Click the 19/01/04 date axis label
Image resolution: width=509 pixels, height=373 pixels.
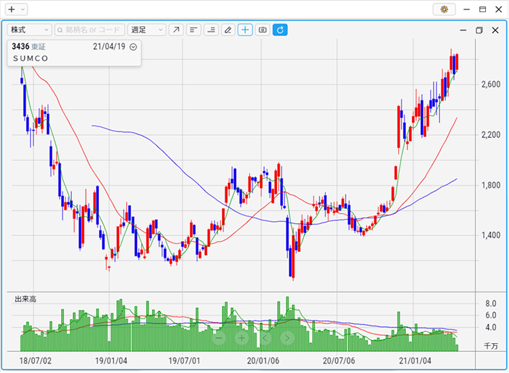pos(111,361)
